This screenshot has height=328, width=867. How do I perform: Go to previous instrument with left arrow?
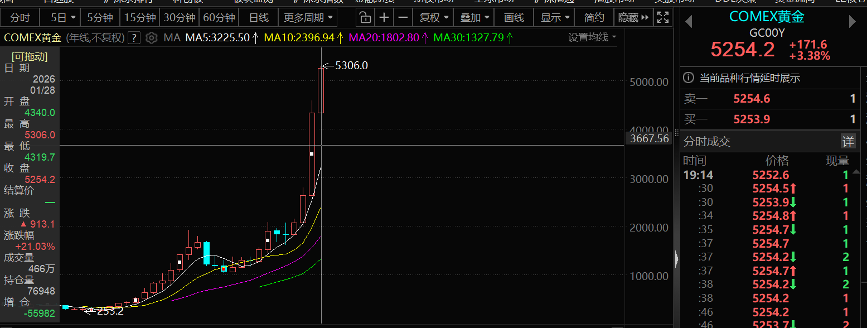pyautogui.click(x=689, y=22)
